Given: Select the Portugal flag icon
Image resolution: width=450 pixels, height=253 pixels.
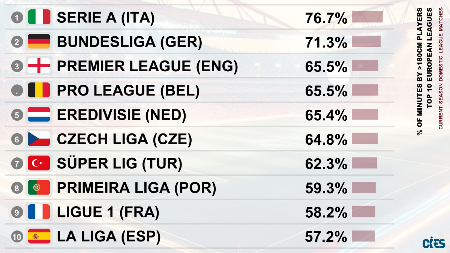Looking at the screenshot, I should [39, 187].
